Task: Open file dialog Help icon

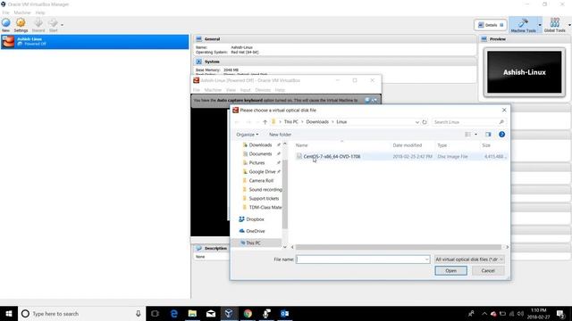Action: (x=501, y=135)
